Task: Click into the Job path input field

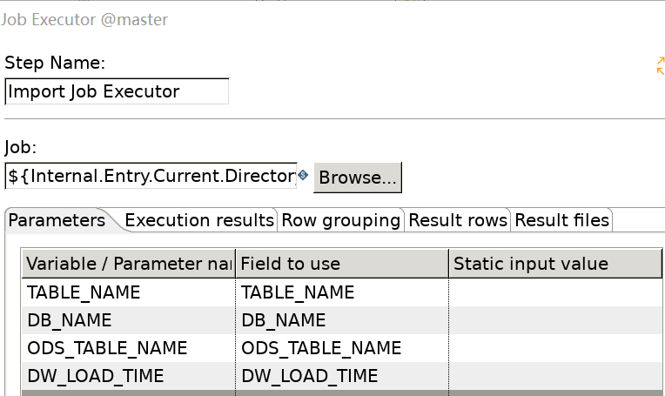Action: (x=151, y=177)
